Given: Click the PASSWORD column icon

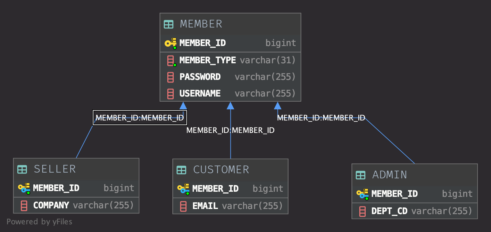Looking at the screenshot, I should click(x=171, y=77).
